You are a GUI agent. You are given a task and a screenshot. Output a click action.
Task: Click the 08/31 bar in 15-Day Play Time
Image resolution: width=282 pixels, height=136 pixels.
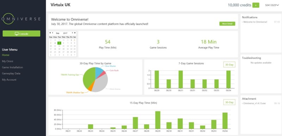(180, 124)
